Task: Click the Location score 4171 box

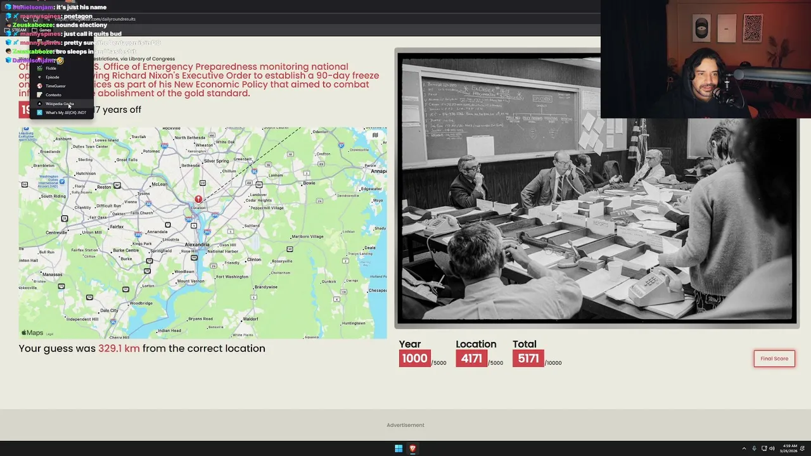Action: point(471,358)
